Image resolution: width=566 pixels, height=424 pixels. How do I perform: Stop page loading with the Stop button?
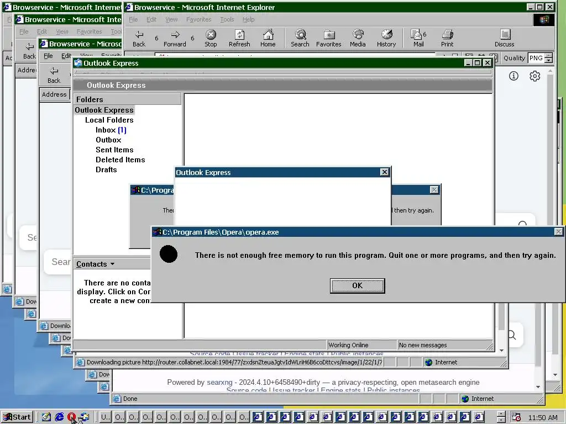(x=211, y=38)
